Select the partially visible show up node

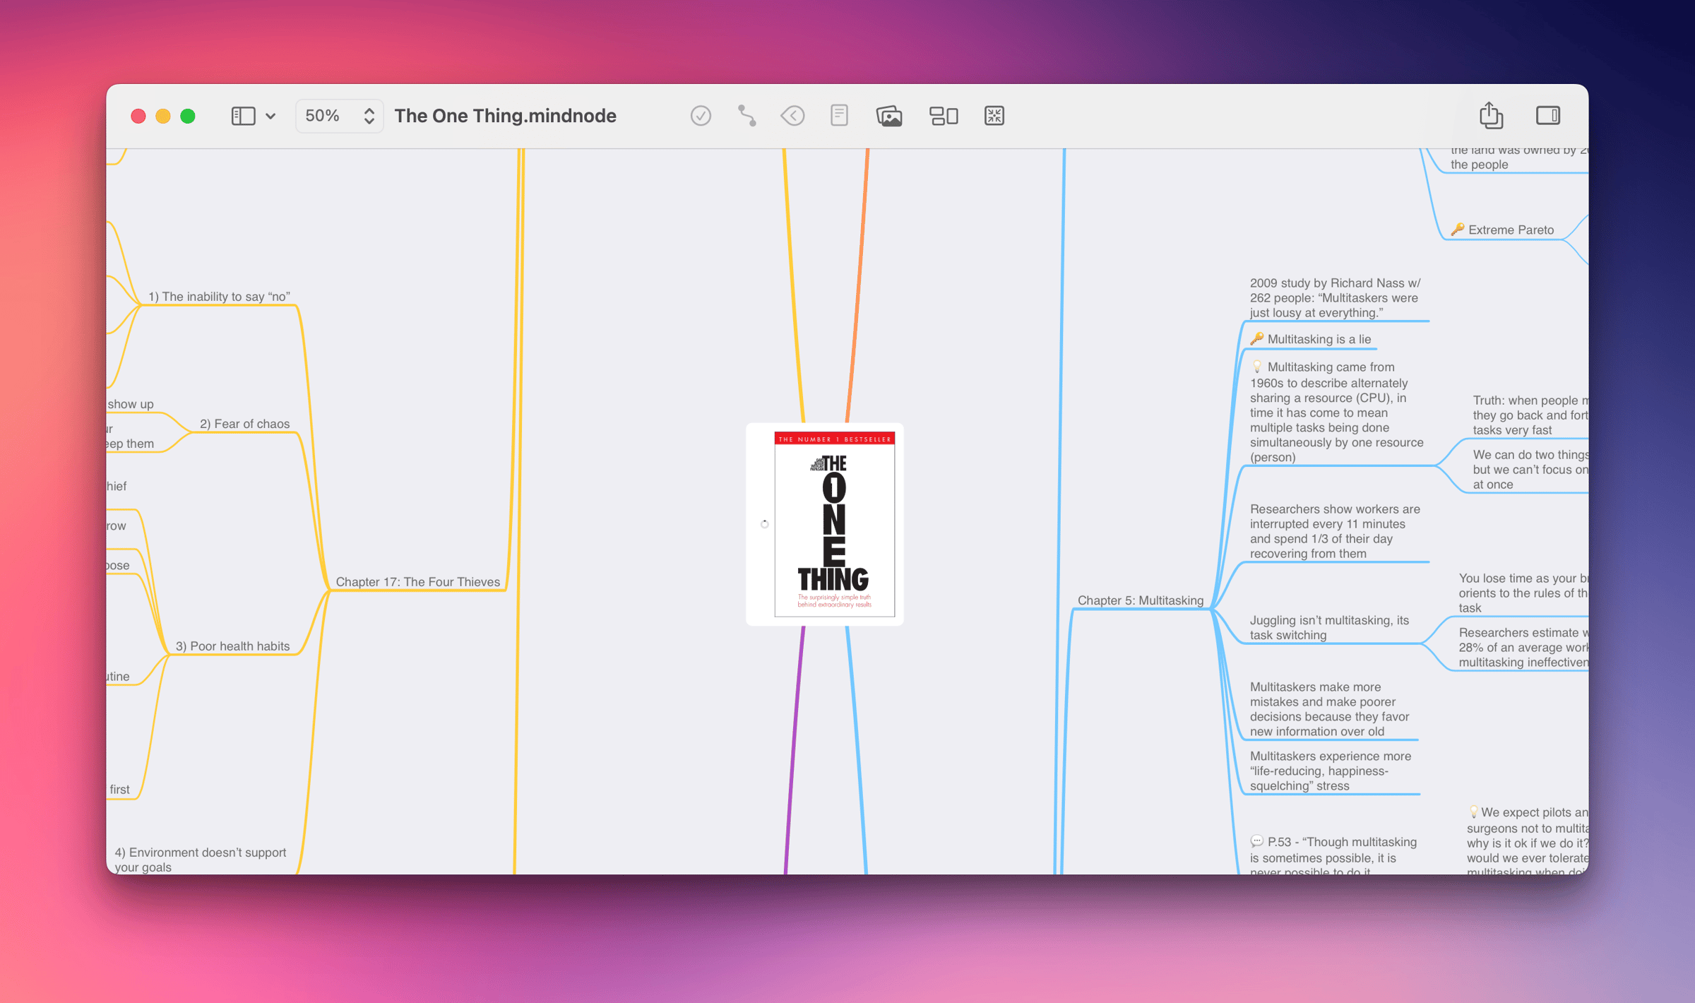click(131, 404)
